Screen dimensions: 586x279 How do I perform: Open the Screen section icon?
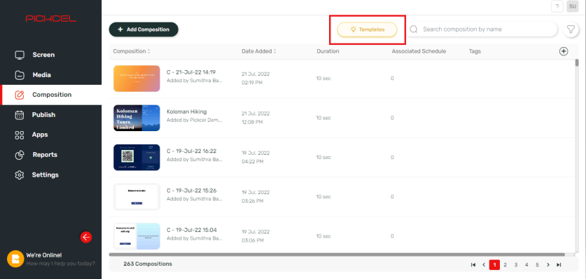click(20, 55)
